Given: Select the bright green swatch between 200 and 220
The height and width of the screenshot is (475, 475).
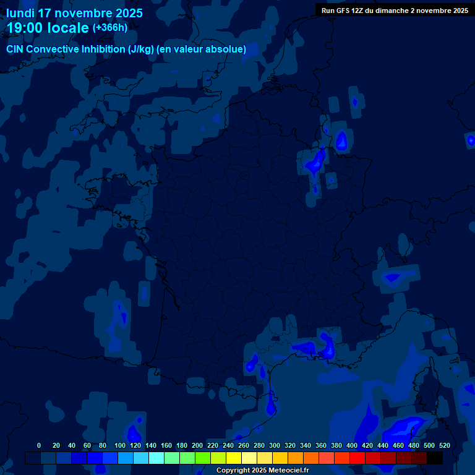Looking at the screenshot, I should point(203,458).
